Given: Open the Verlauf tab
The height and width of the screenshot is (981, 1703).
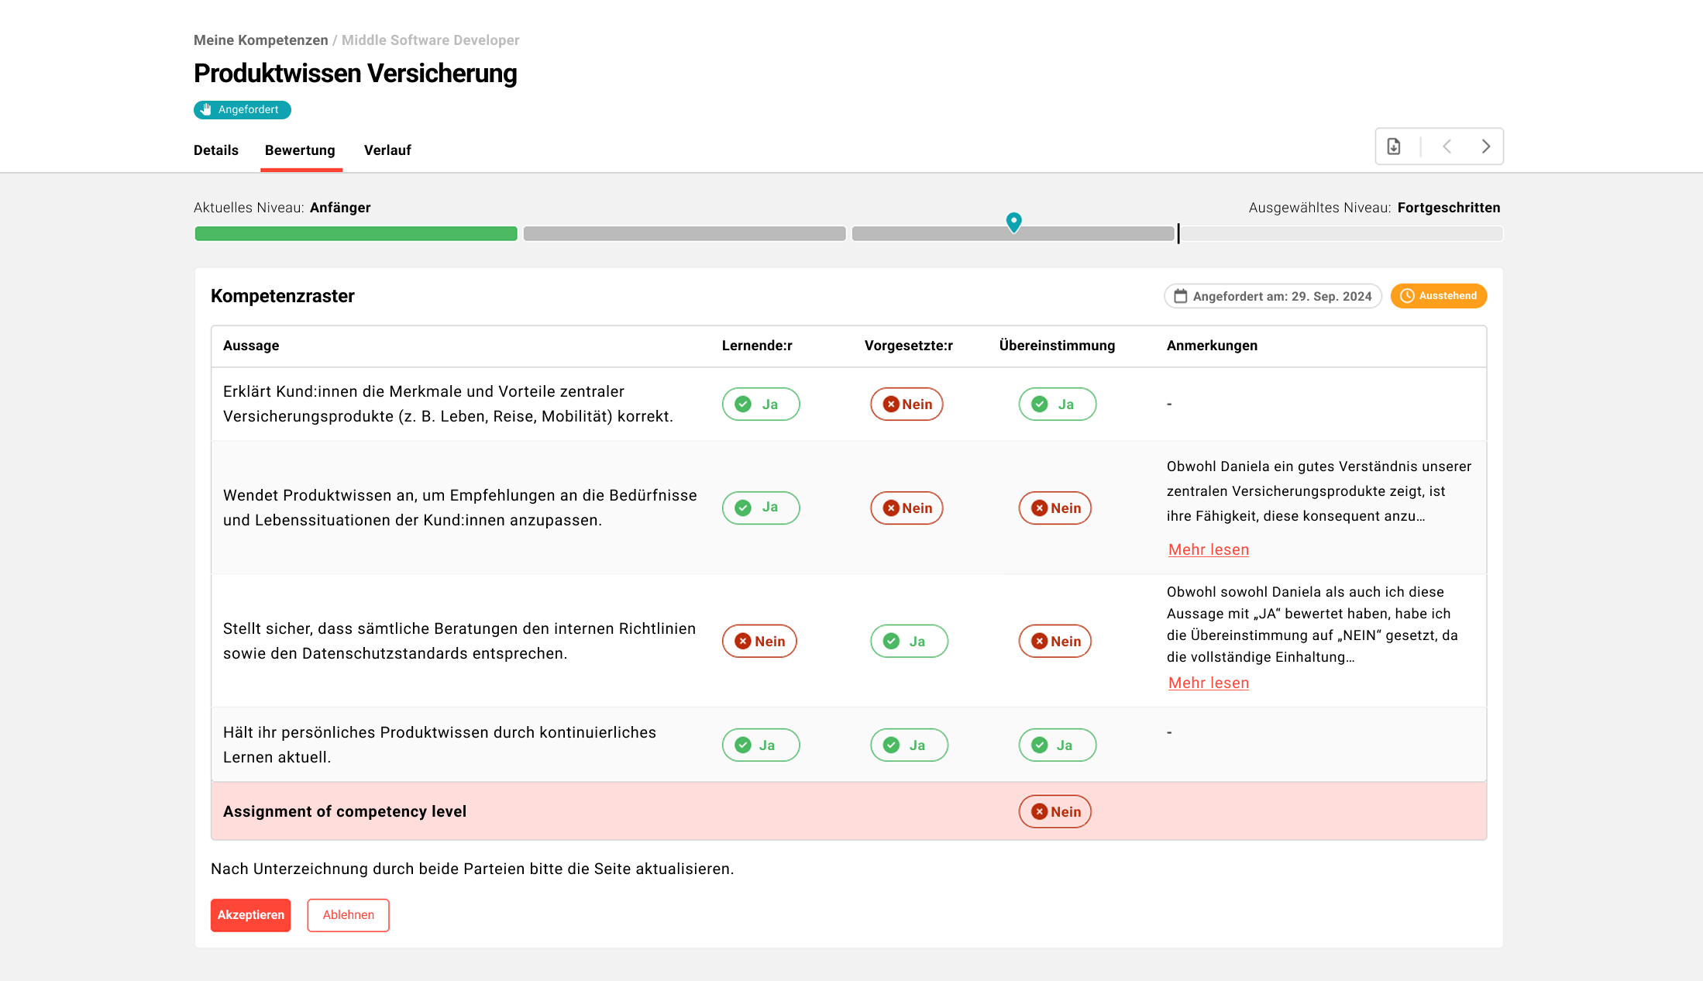Looking at the screenshot, I should tap(387, 150).
